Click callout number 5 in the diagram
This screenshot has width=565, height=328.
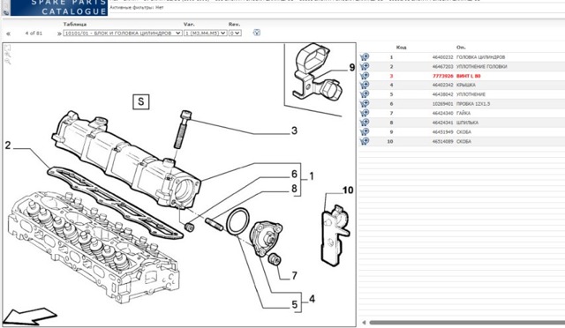tap(294, 304)
